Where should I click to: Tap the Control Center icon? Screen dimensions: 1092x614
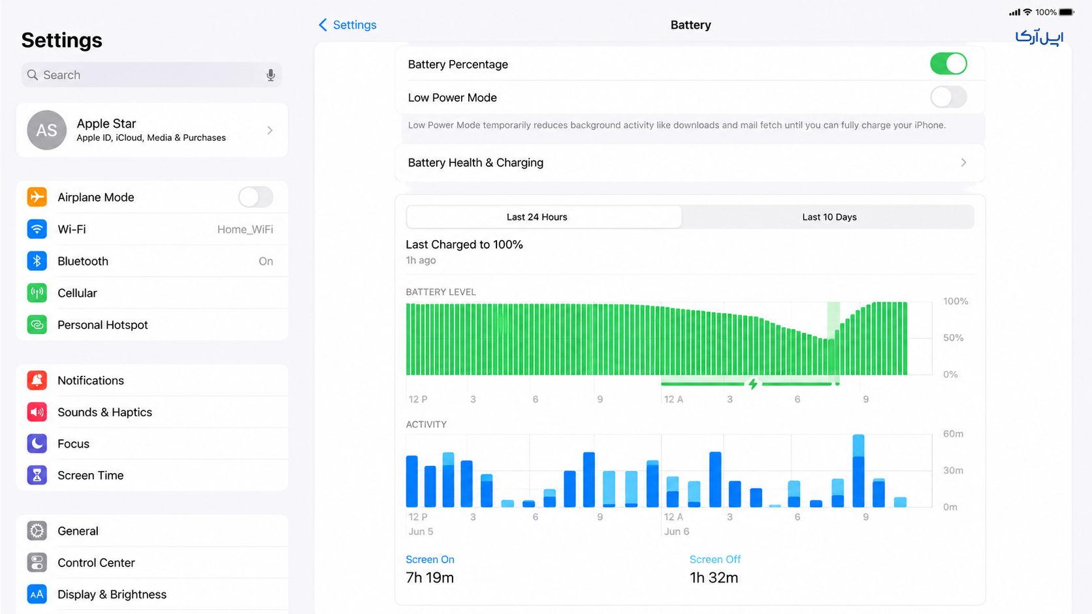tap(37, 562)
